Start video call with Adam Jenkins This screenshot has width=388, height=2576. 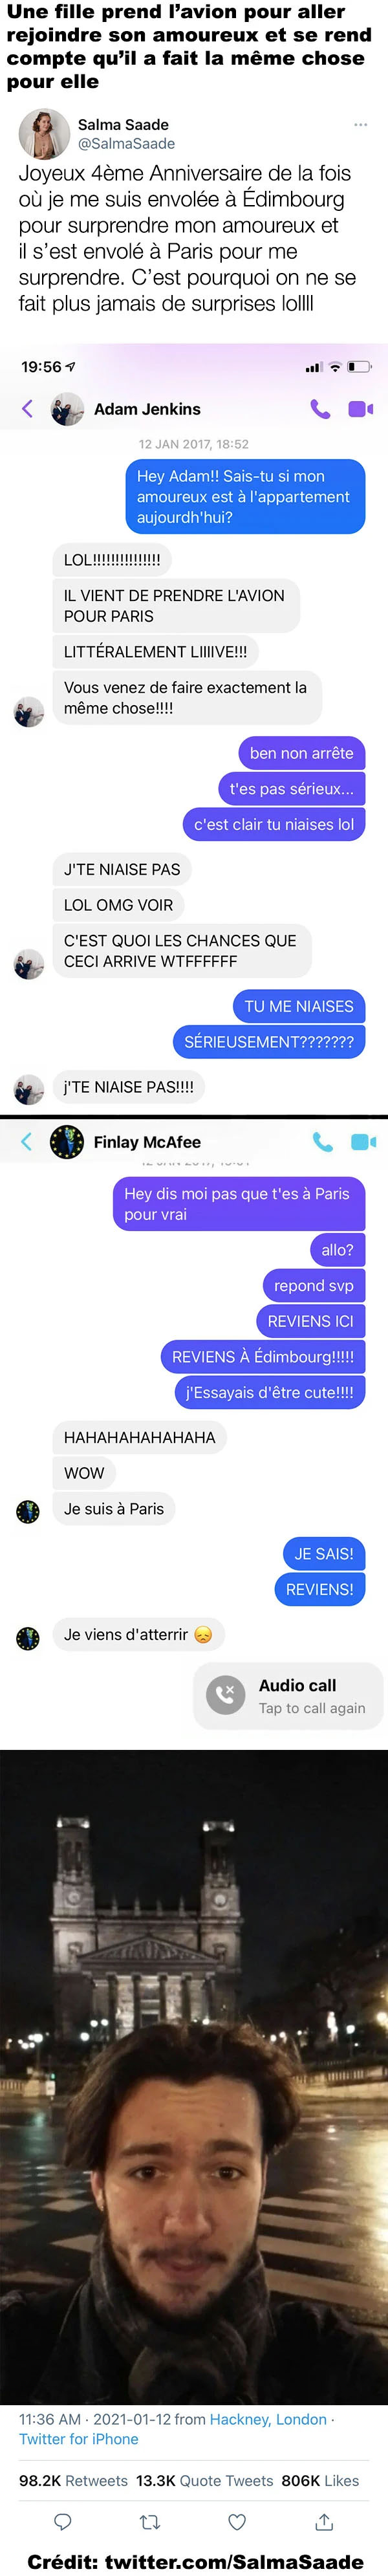click(360, 408)
